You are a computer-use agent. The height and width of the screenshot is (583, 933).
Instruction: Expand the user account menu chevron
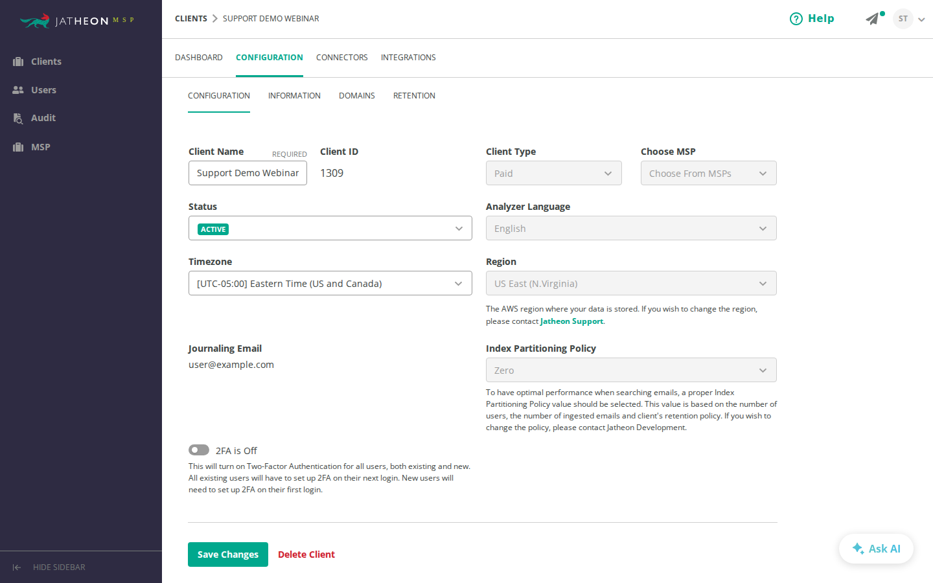pos(921,19)
